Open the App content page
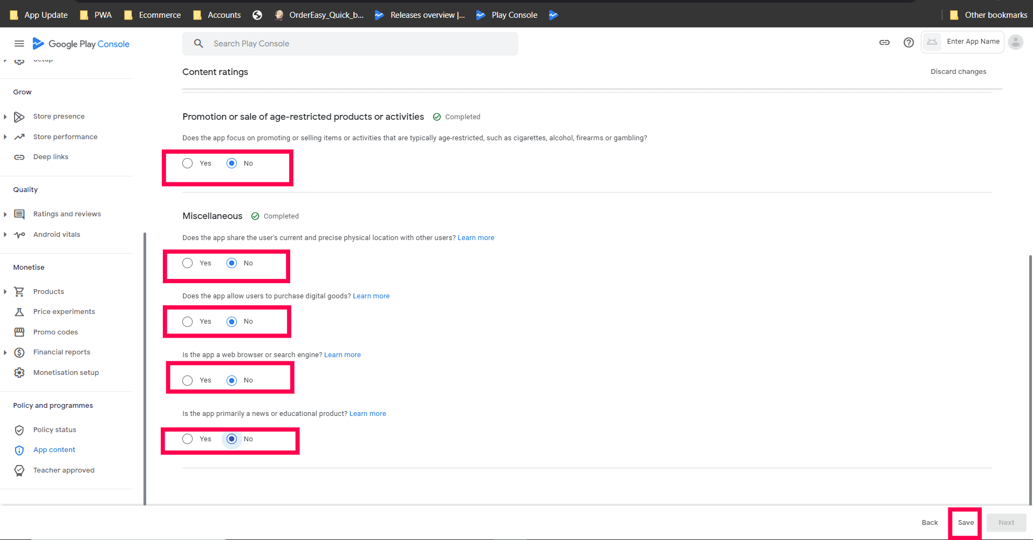Screen dimensions: 1033x540 pos(54,450)
